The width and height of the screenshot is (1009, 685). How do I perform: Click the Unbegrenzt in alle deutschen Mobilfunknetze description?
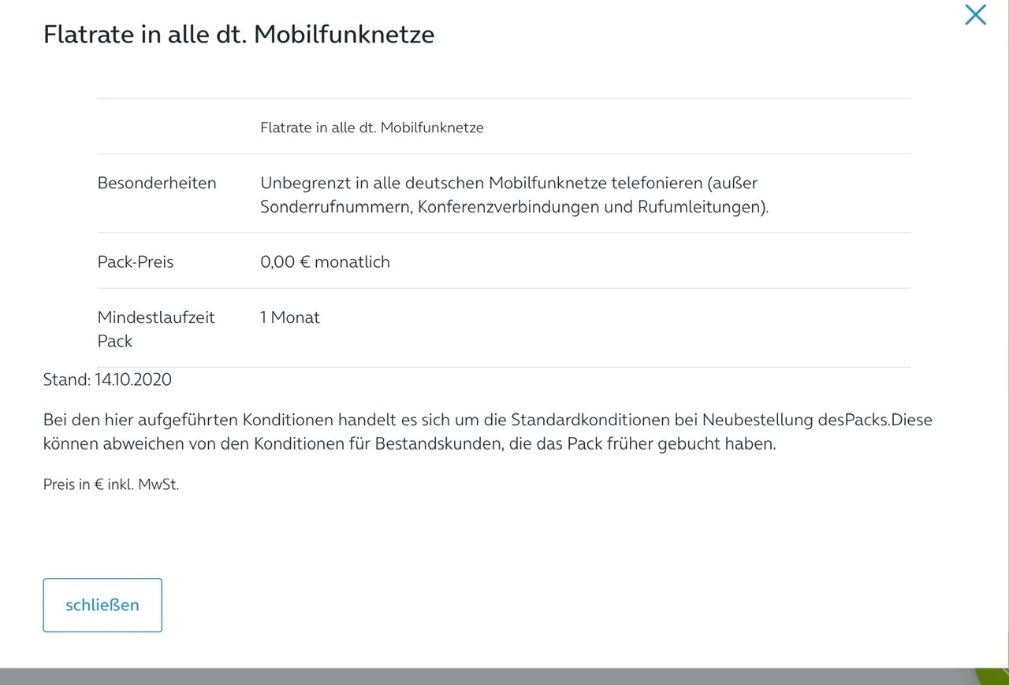(x=508, y=183)
